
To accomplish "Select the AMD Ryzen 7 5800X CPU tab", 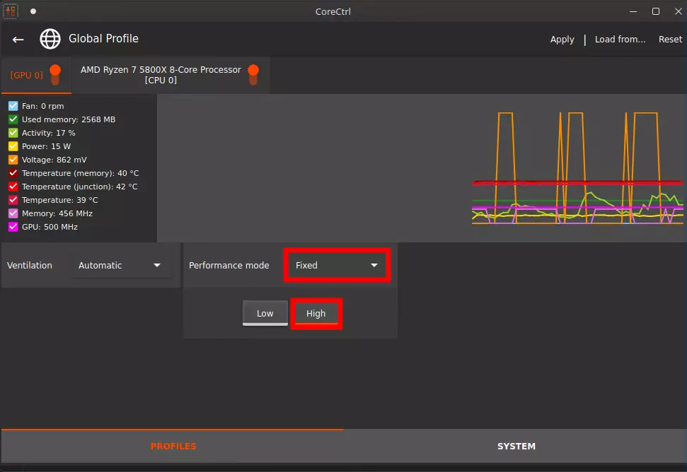I will (x=171, y=75).
